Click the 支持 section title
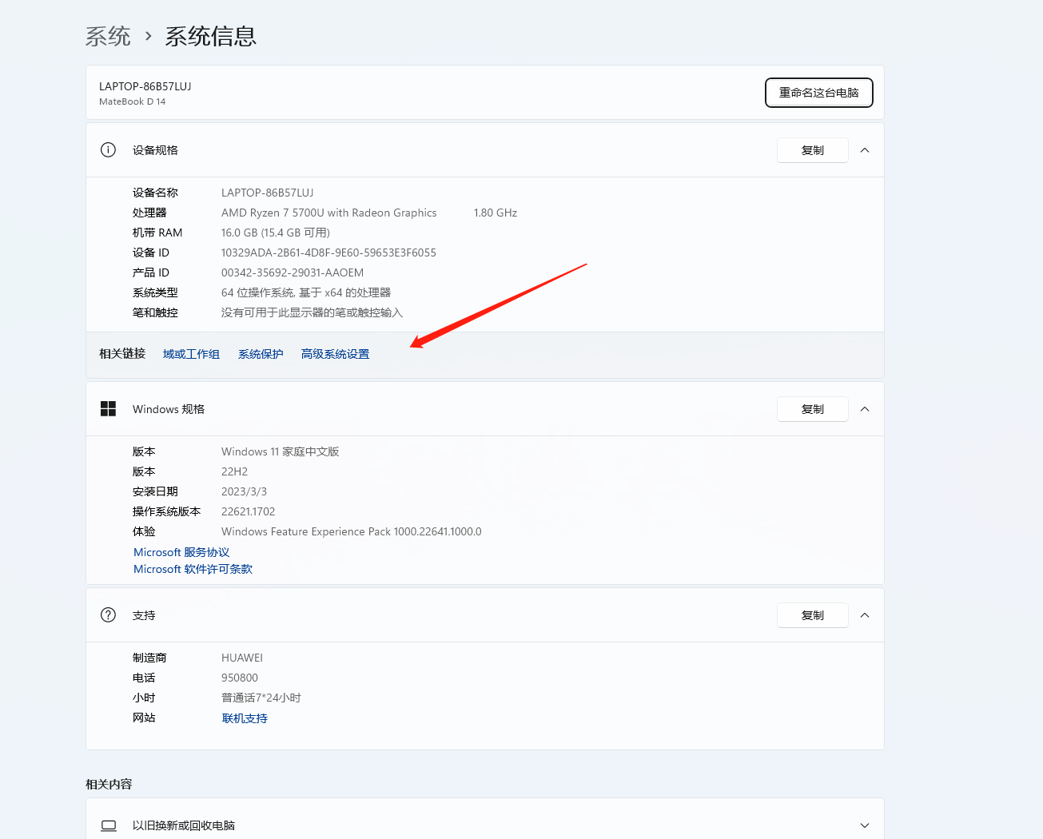The width and height of the screenshot is (1043, 839). pos(144,615)
